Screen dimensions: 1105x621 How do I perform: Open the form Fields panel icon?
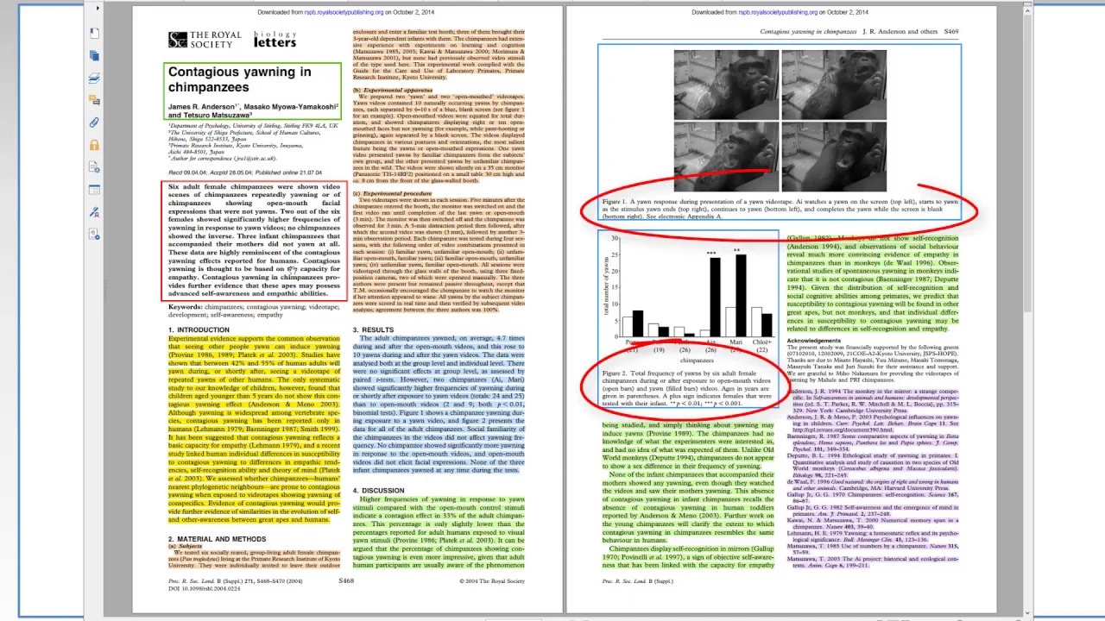pyautogui.click(x=94, y=190)
